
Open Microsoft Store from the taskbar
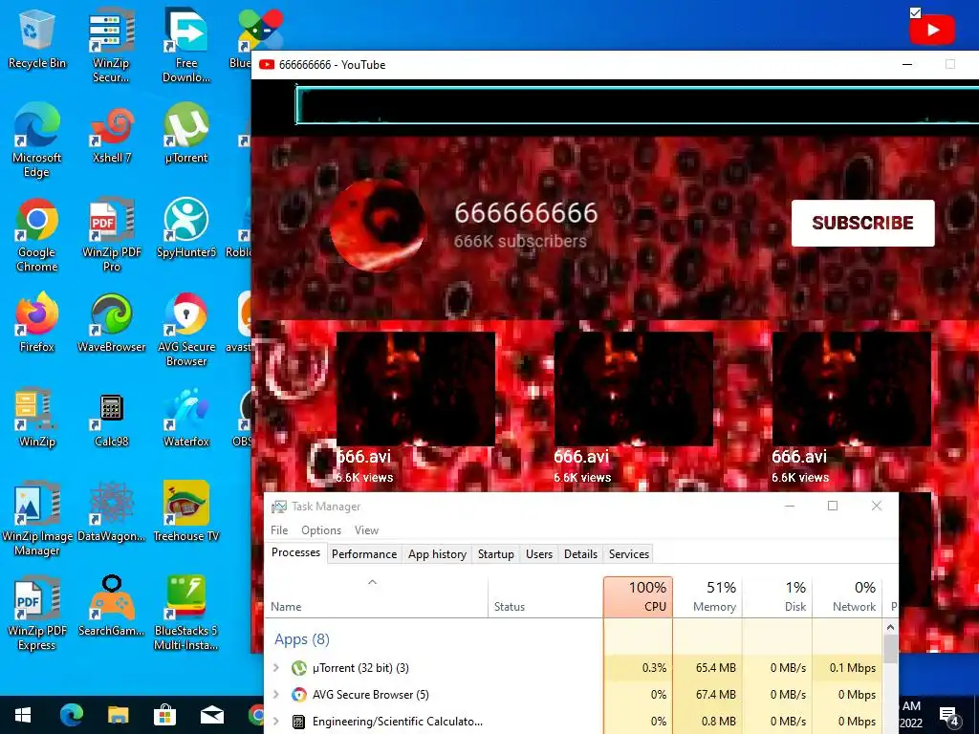164,715
